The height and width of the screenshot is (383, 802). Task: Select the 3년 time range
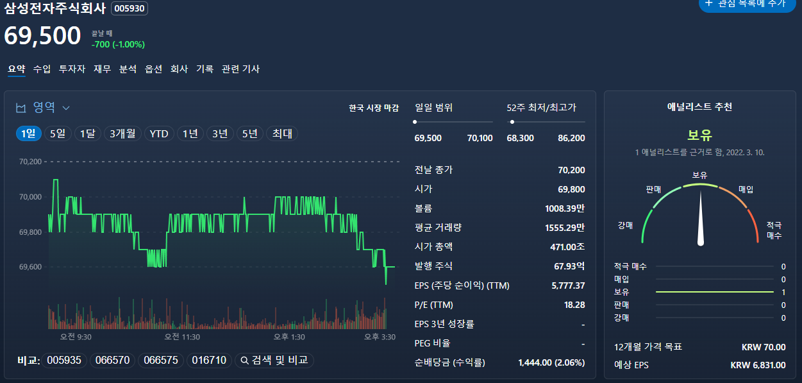[x=220, y=133]
